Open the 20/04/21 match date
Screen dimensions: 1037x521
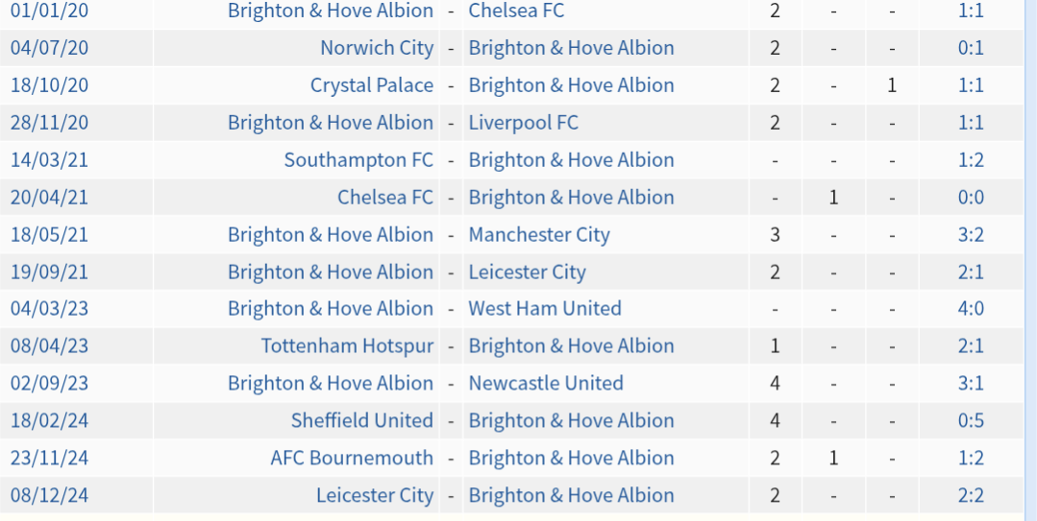[x=49, y=197]
